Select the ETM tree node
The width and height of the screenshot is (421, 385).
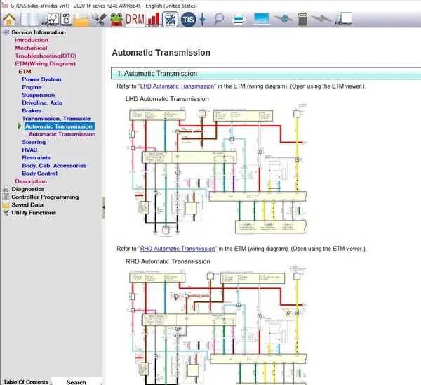[25, 72]
